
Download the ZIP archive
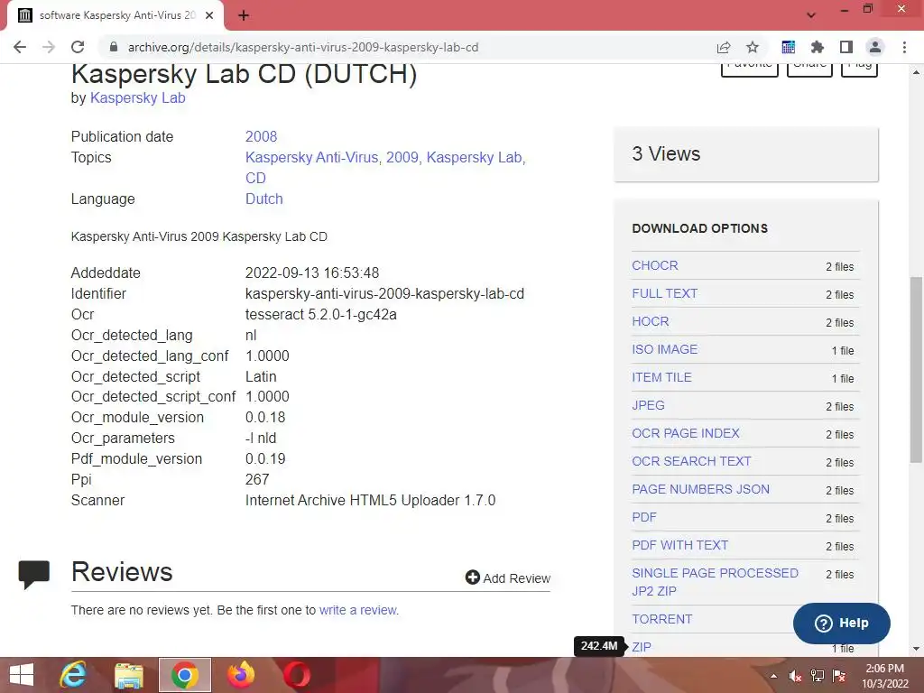(x=642, y=647)
